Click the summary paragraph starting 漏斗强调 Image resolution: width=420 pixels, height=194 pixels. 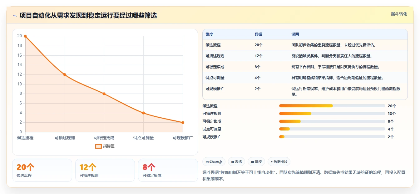tap(304, 176)
